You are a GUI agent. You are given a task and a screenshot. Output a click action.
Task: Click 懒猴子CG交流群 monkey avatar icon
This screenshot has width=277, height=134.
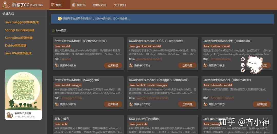tap(10, 115)
